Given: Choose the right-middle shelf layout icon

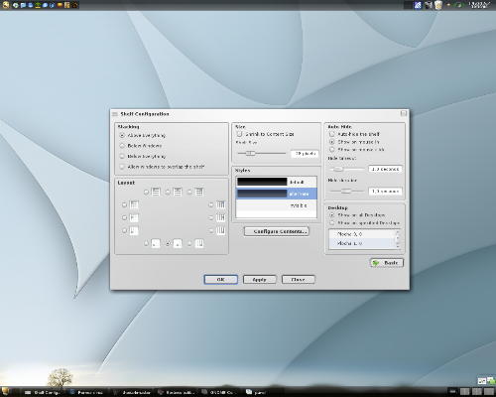Looking at the screenshot, I should point(220,217).
